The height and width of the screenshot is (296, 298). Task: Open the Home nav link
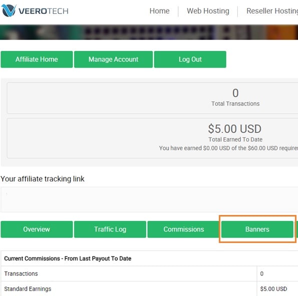pos(159,11)
